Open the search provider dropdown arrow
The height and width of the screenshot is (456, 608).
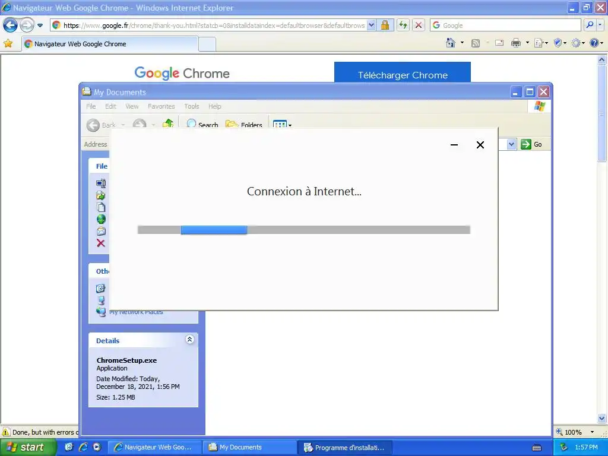coord(600,25)
